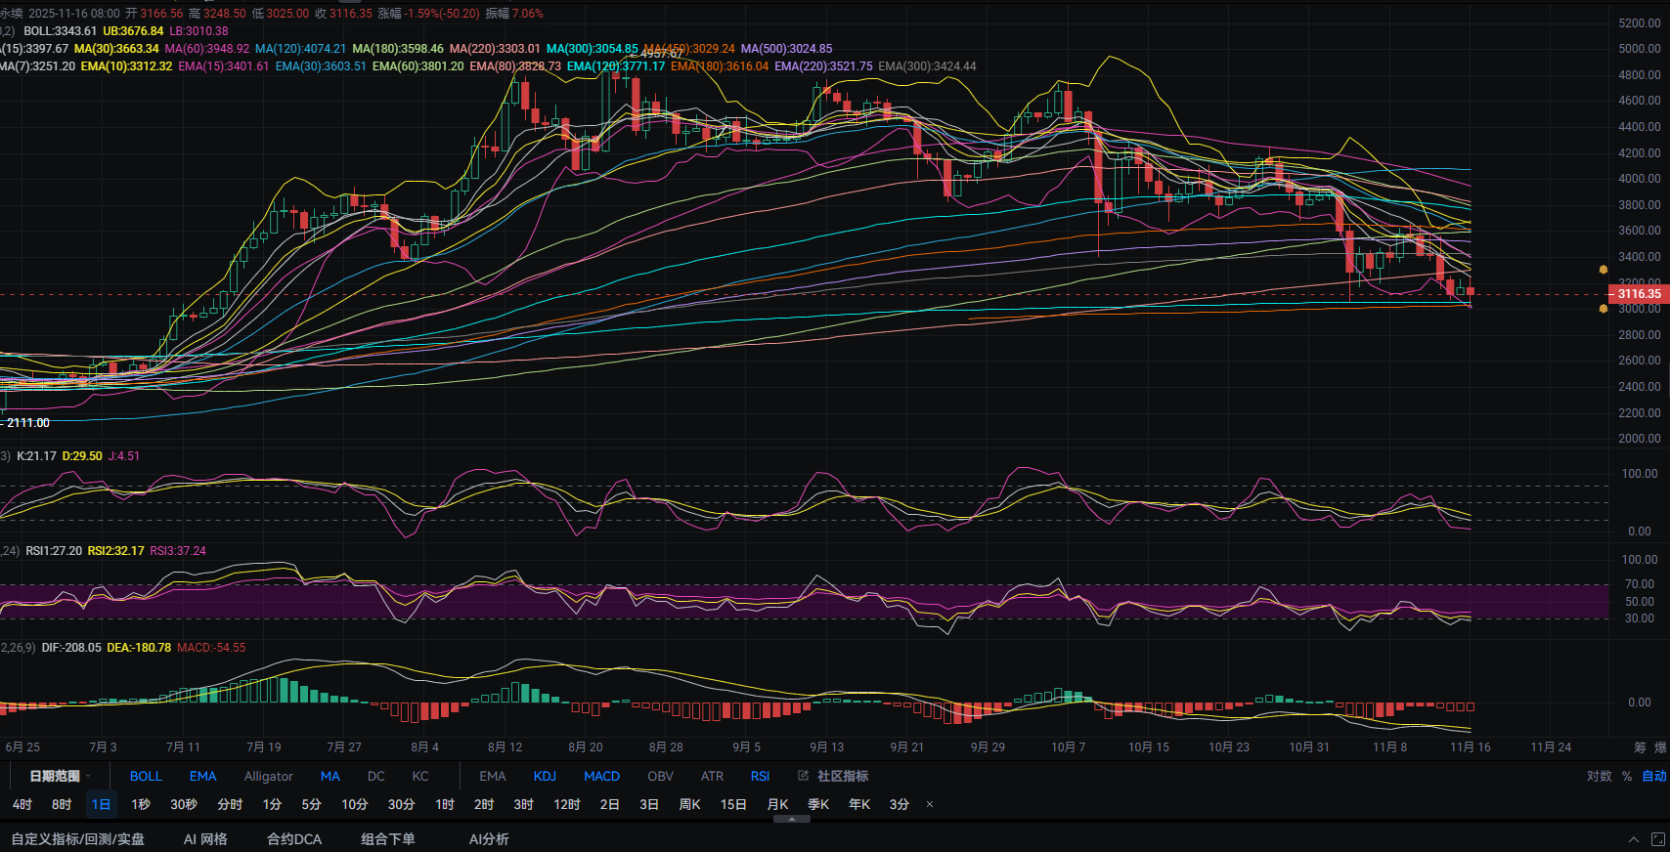This screenshot has width=1670, height=852.
Task: Open the 日期范围 date range dropdown
Action: (60, 776)
